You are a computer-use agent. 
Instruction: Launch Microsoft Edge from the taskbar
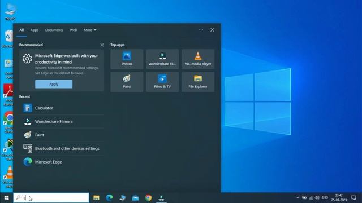click(109, 198)
